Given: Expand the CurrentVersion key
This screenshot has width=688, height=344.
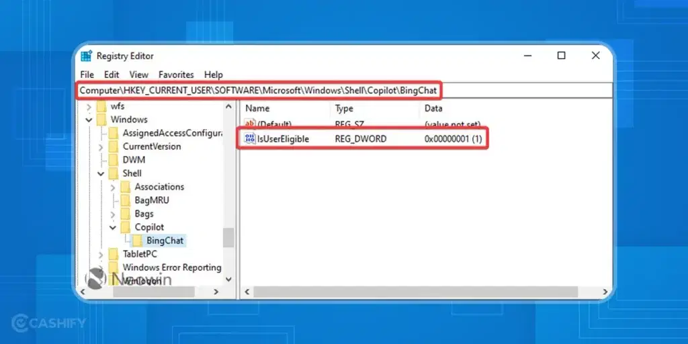Looking at the screenshot, I should click(x=101, y=146).
